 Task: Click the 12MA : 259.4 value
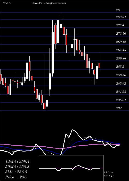(x=17, y=162)
